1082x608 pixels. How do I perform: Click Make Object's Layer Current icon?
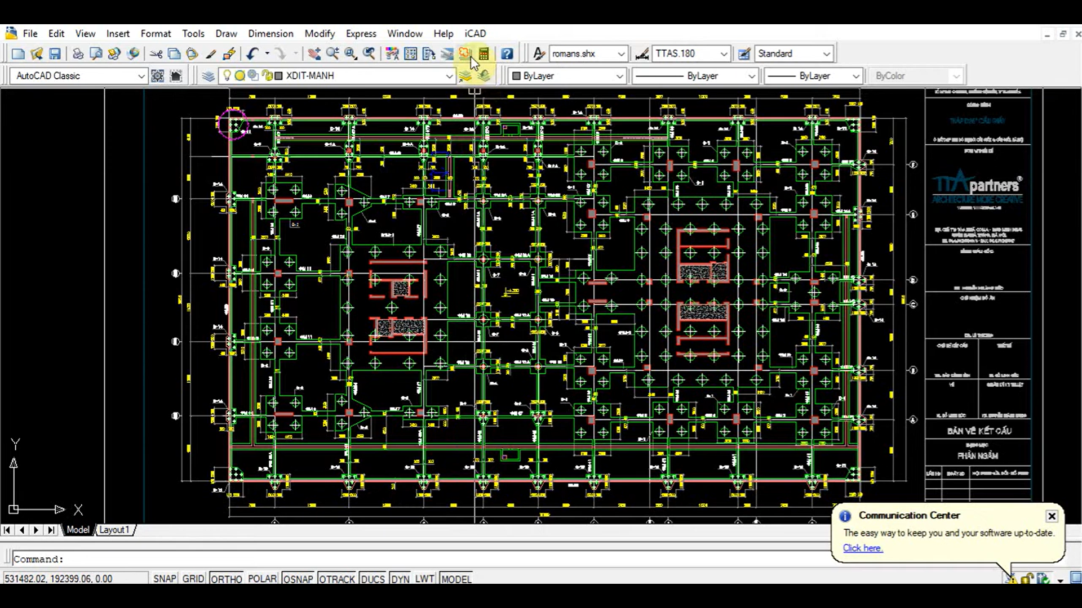[465, 76]
